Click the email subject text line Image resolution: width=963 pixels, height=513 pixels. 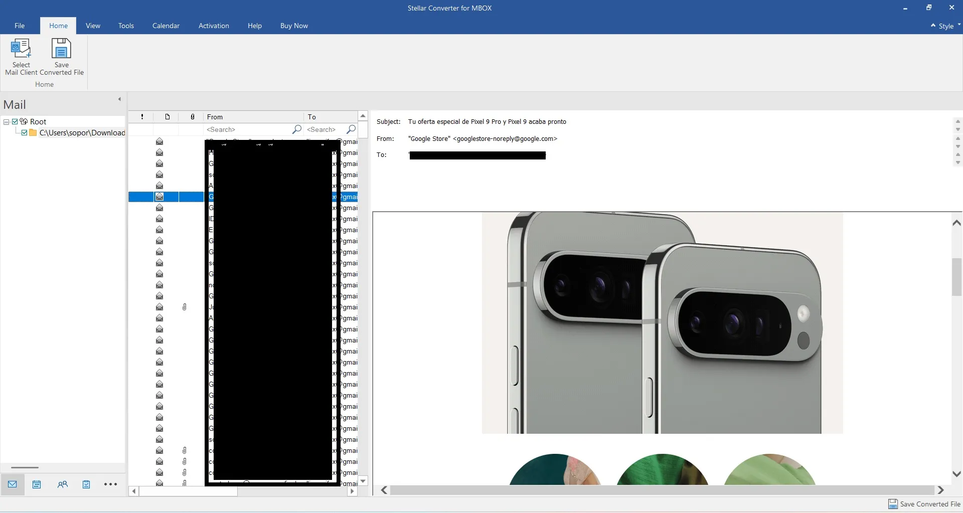click(x=487, y=121)
